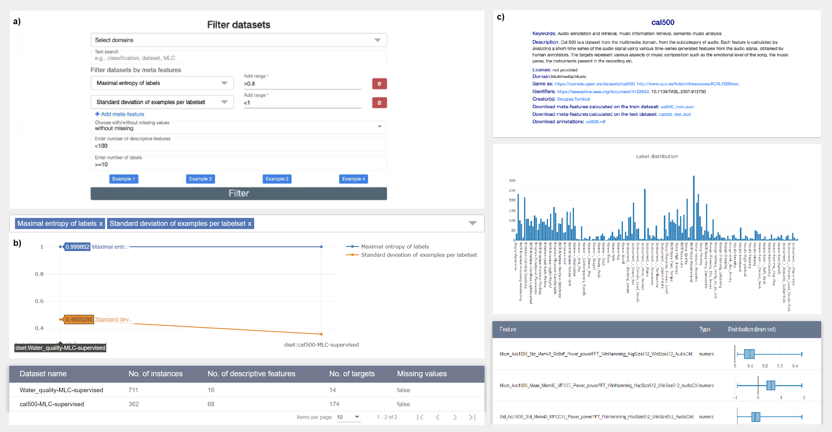Load Example 3 filter preset

tap(277, 179)
